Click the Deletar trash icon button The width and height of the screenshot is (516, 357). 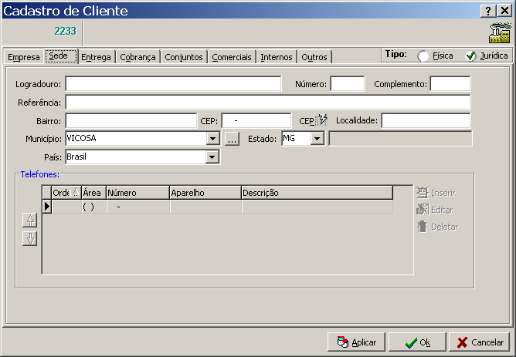click(x=422, y=227)
